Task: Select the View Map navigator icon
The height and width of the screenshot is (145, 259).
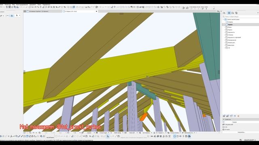Action: tap(229, 13)
